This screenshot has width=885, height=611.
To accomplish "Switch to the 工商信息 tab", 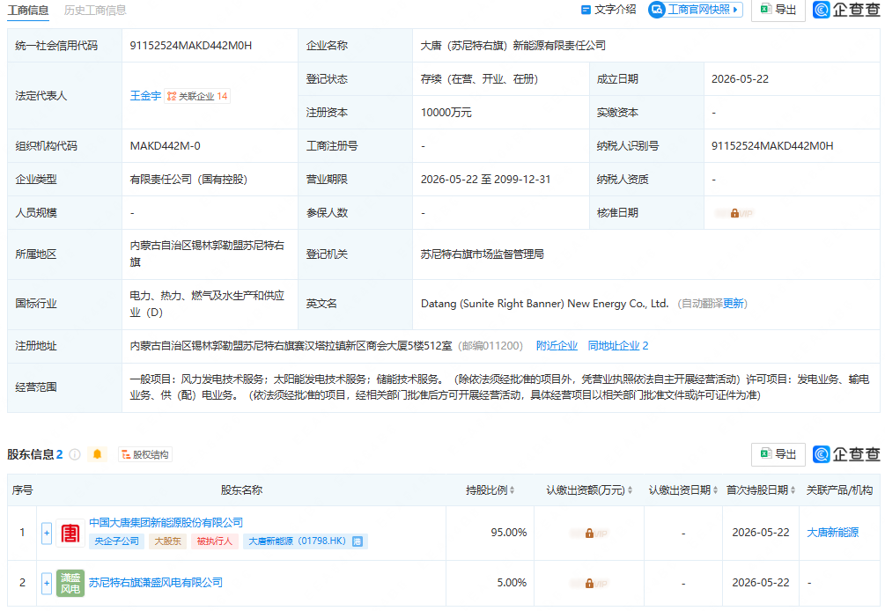I will (27, 11).
